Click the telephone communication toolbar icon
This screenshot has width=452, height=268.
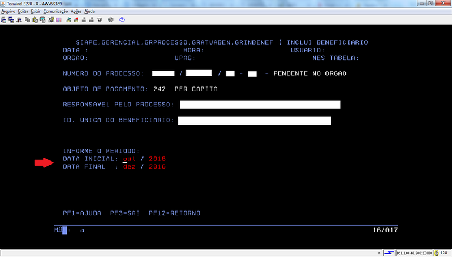99,20
